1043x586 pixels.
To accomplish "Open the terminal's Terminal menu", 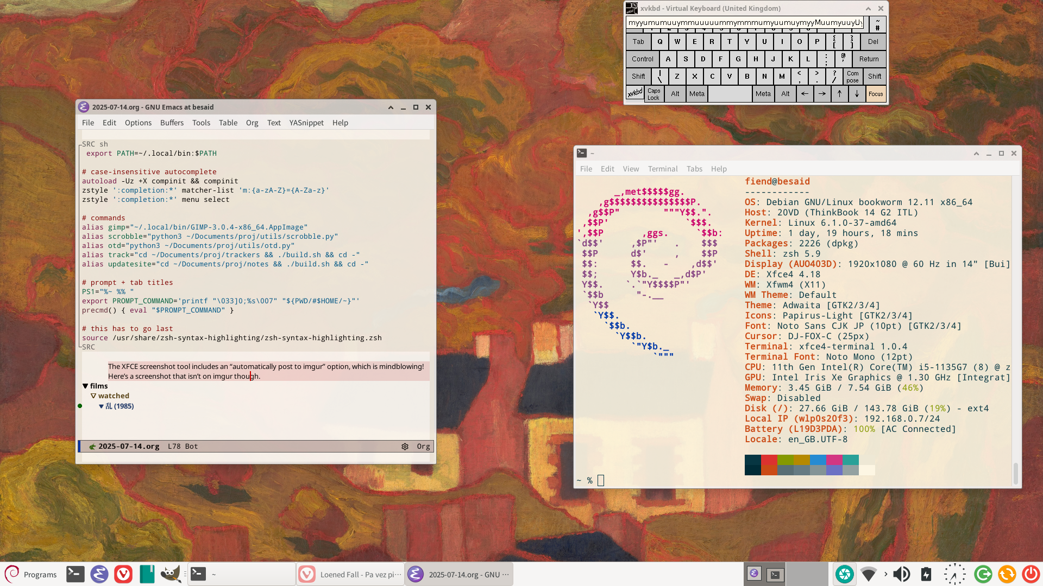I will coord(663,169).
